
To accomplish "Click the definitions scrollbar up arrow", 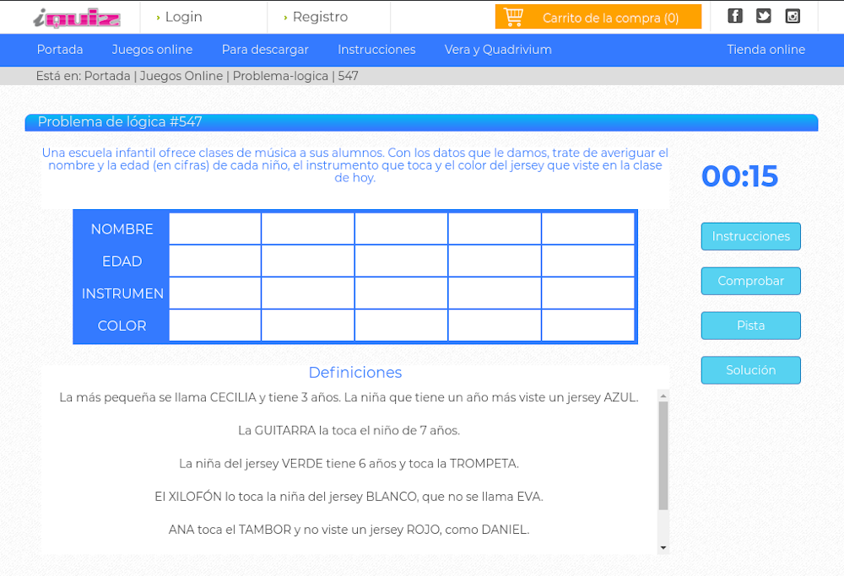I will pyautogui.click(x=663, y=396).
